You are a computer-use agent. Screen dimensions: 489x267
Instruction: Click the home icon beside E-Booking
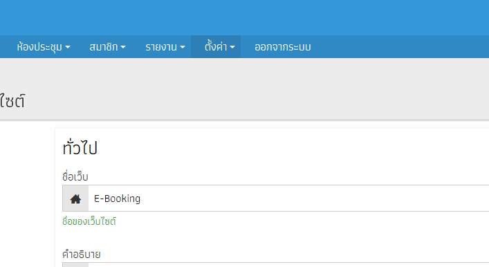point(75,199)
